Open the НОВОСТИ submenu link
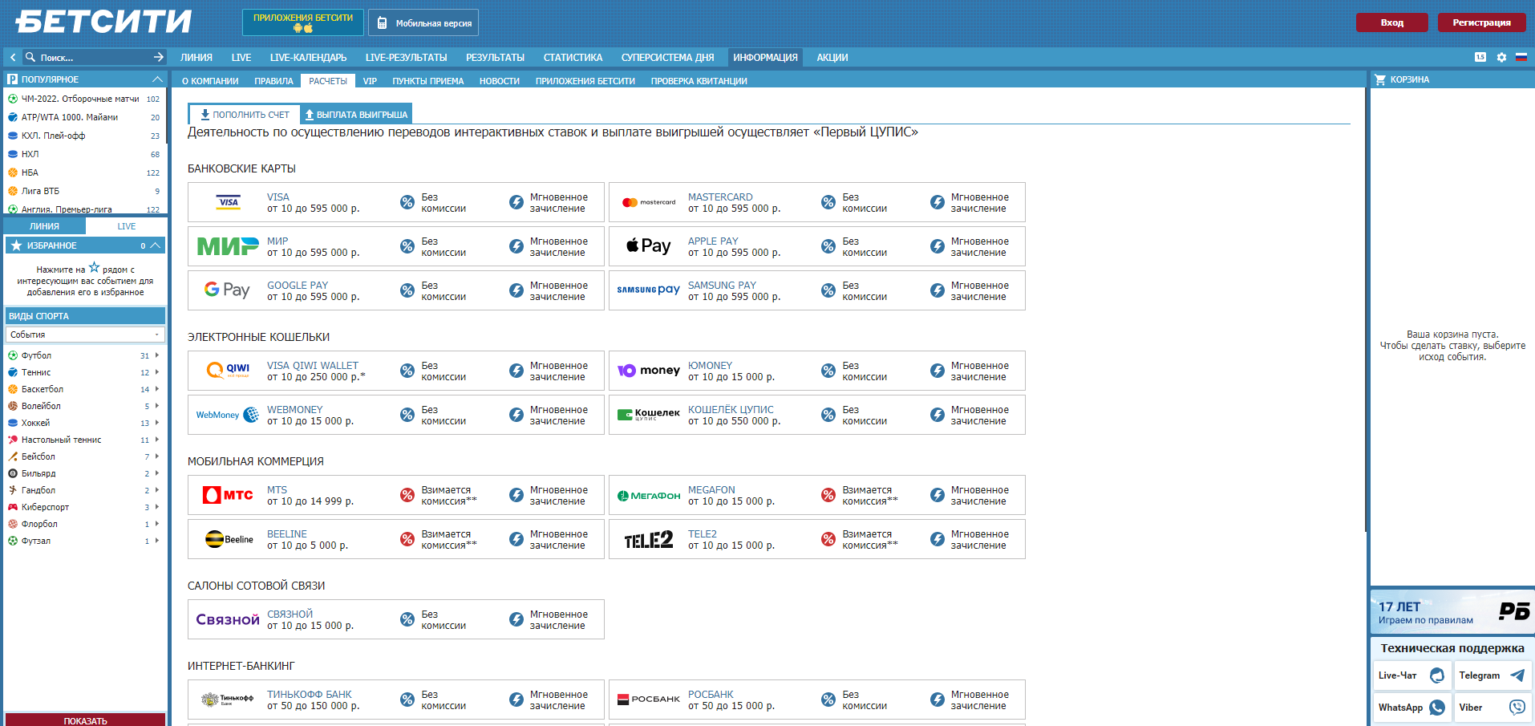Screen dimensions: 1535x726 [499, 81]
